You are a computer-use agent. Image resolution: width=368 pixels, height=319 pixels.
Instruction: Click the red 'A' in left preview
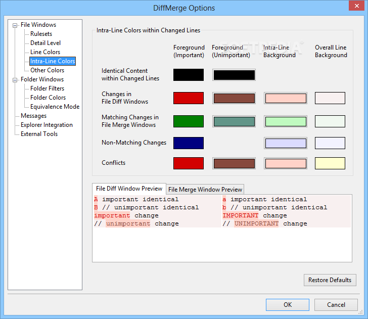click(96, 199)
